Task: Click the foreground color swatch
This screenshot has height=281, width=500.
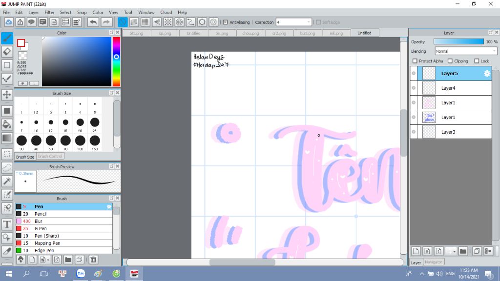Action: [21, 43]
